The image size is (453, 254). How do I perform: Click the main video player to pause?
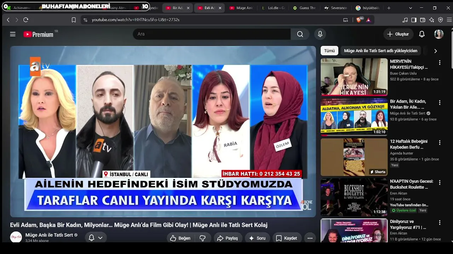coord(163,131)
